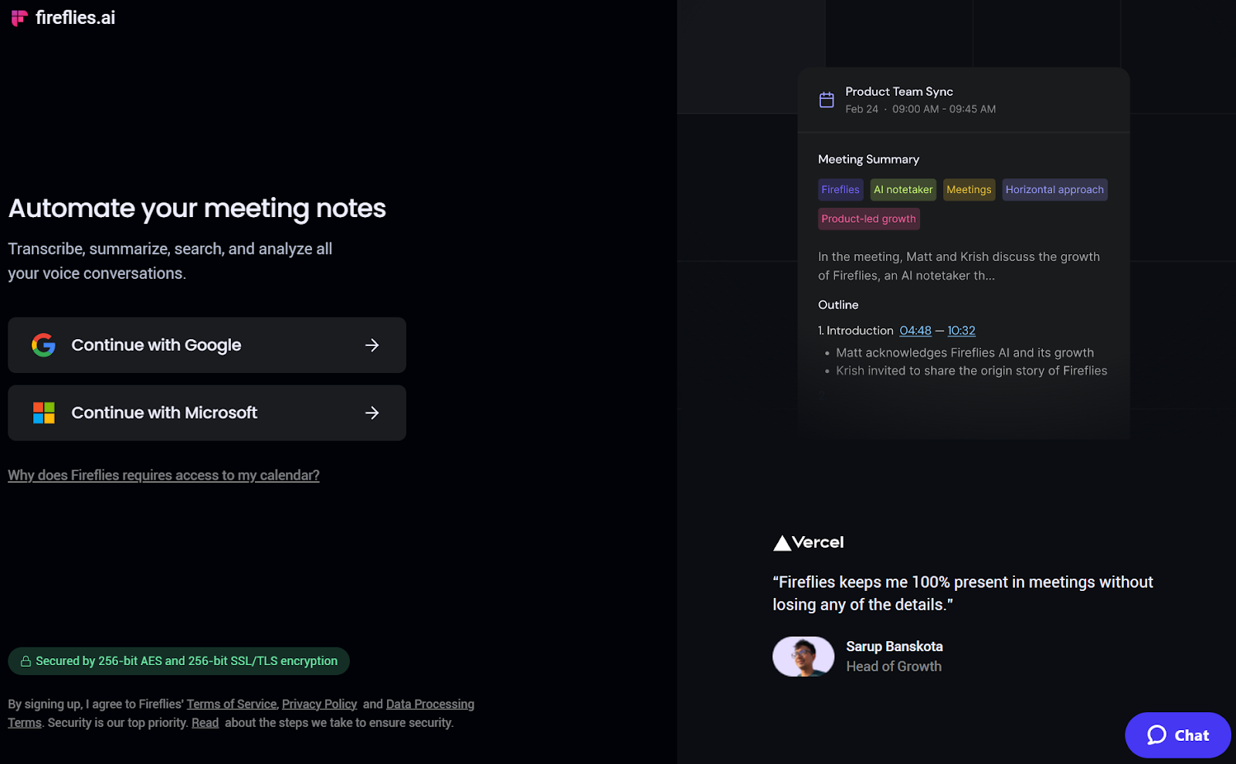Click the chat bubble icon

(1156, 735)
